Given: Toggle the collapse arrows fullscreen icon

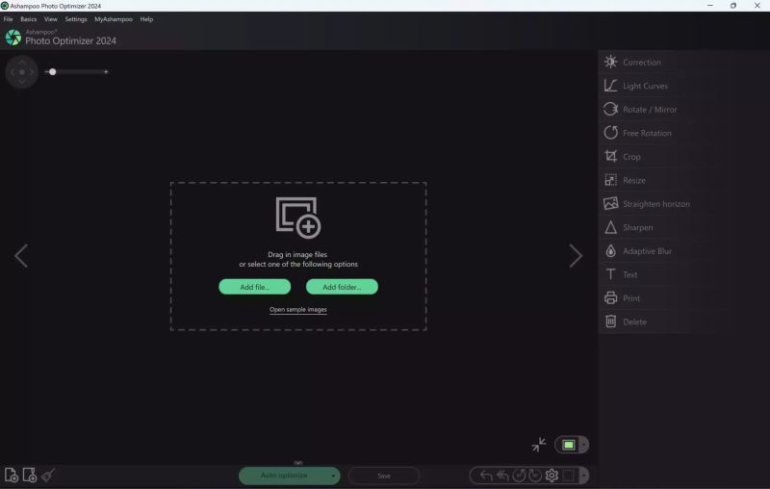Looking at the screenshot, I should (x=539, y=445).
